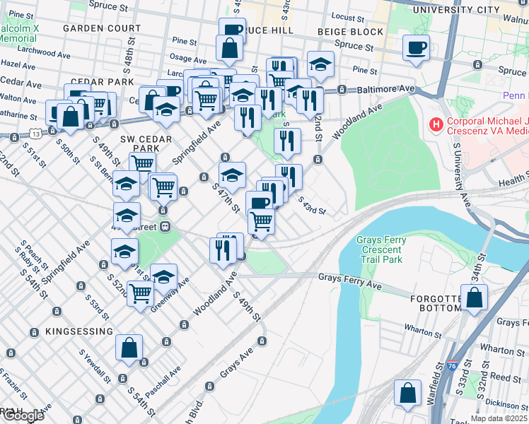Click the Reed St street label
This screenshot has height=424, width=529.
[x=506, y=377]
